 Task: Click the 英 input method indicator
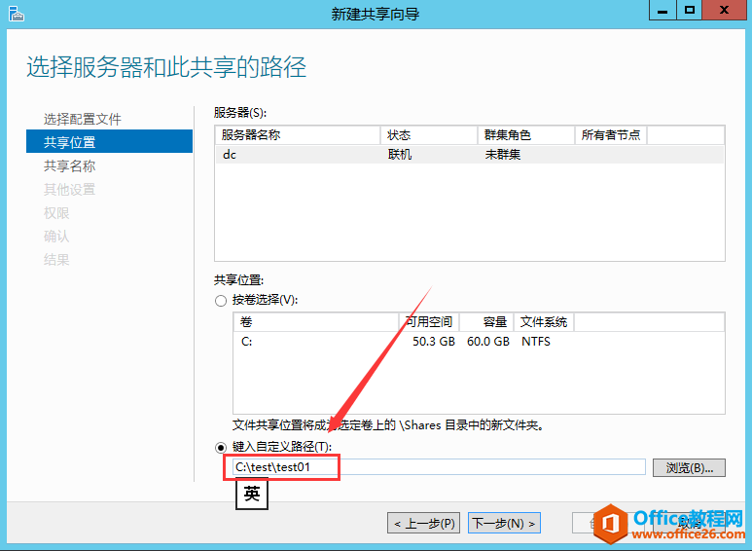pyautogui.click(x=252, y=494)
